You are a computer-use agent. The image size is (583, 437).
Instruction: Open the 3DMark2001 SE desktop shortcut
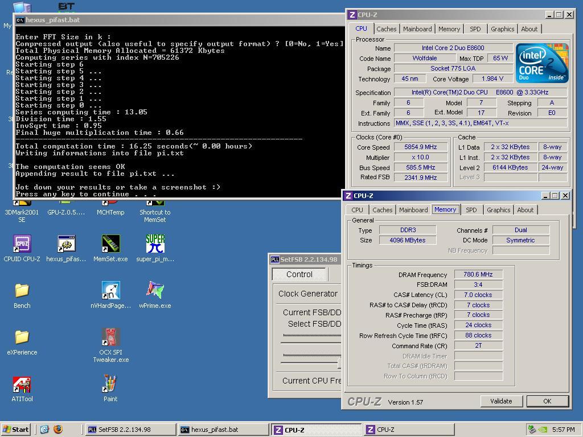(22, 211)
